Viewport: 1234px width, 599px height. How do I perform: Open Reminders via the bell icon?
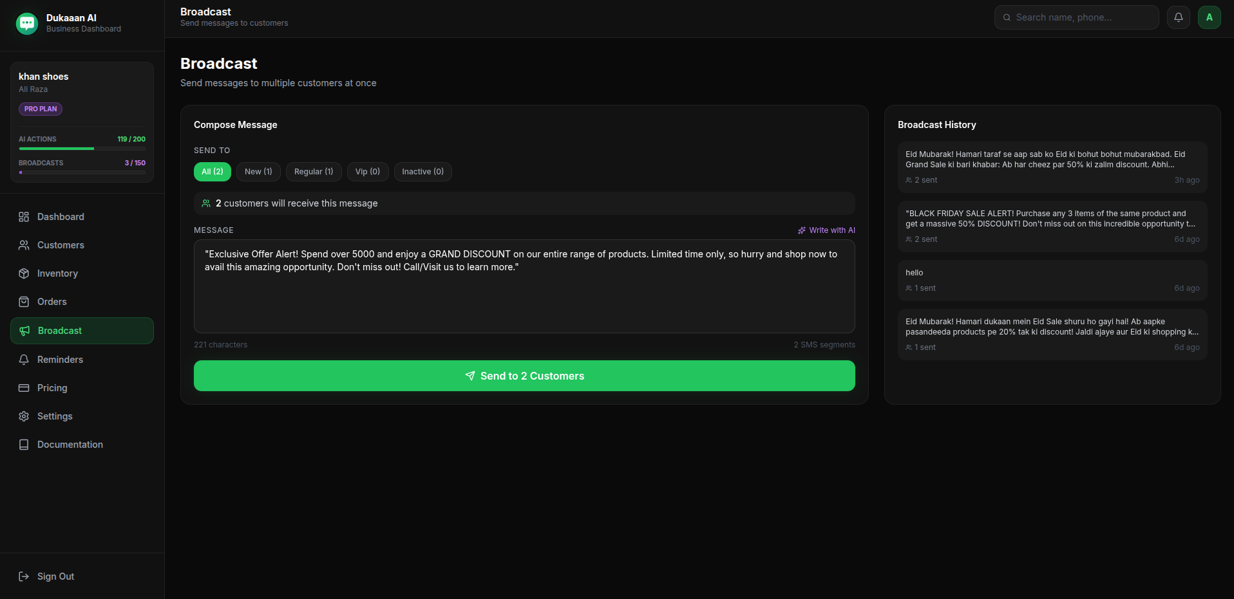point(24,360)
